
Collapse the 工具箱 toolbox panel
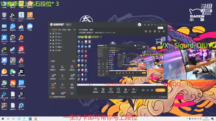click(x=73, y=61)
